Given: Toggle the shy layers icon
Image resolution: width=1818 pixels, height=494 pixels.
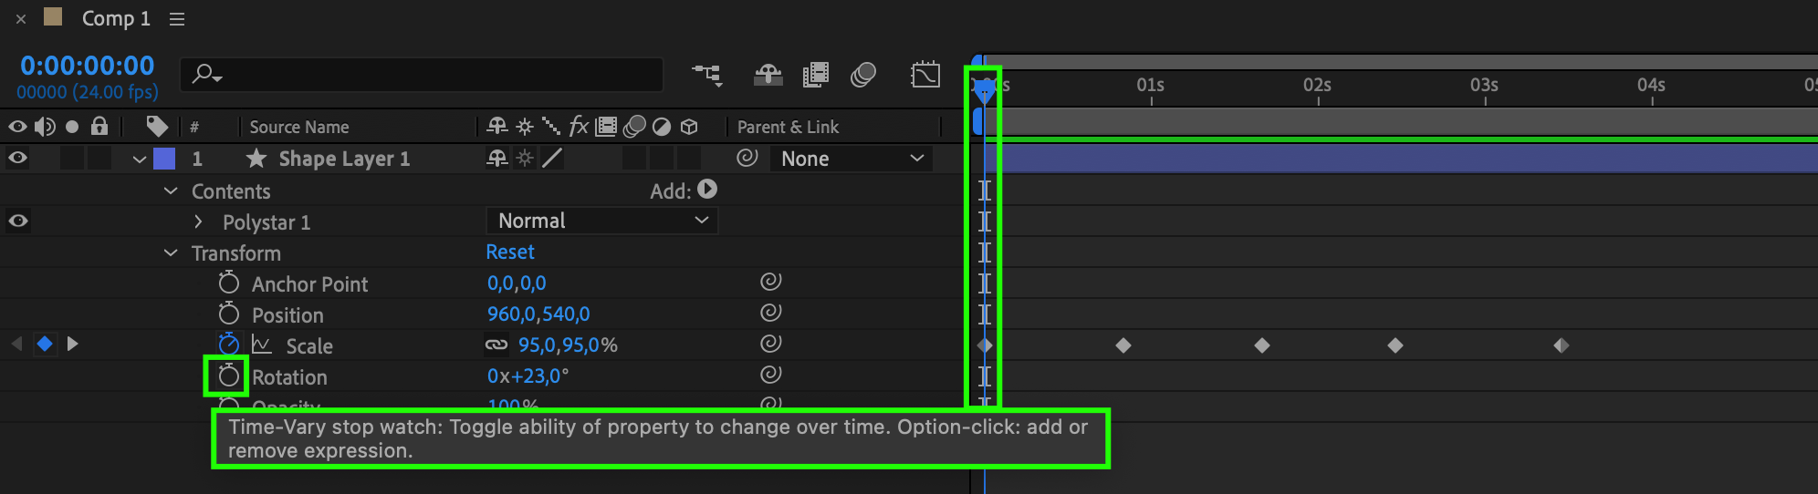Looking at the screenshot, I should click(x=768, y=75).
